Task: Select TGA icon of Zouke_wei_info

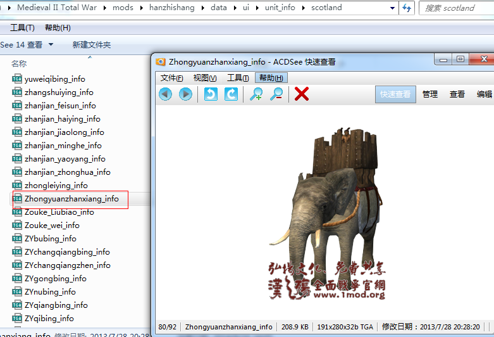Action: [17, 225]
